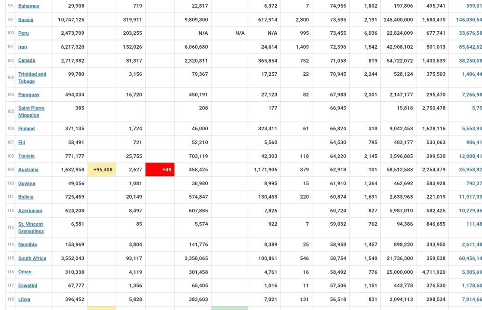Screen dimensions: 482x310
Task: Open the Tunisia link
Action: pyautogui.click(x=26, y=156)
